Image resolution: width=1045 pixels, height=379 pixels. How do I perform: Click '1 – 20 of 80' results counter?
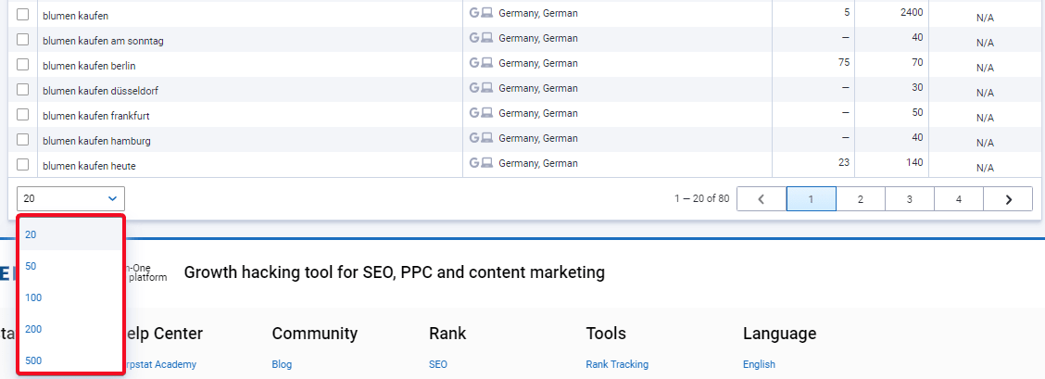pyautogui.click(x=702, y=198)
